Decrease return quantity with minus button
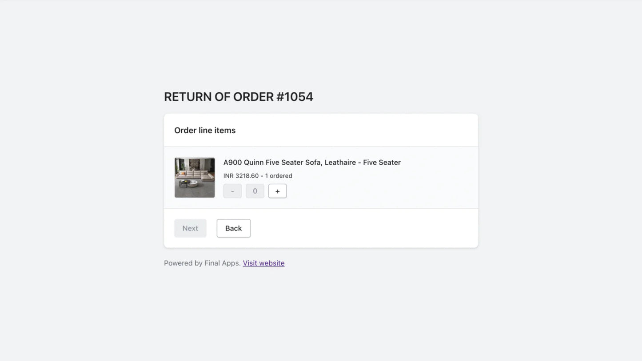 tap(232, 191)
